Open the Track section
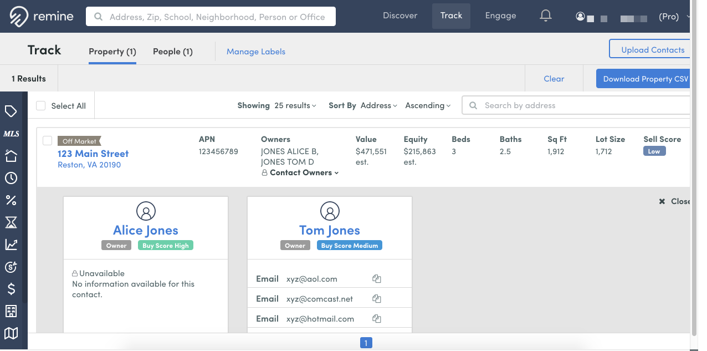The image size is (707, 351). pyautogui.click(x=451, y=16)
